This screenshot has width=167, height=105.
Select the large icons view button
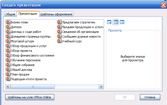tap(109, 22)
